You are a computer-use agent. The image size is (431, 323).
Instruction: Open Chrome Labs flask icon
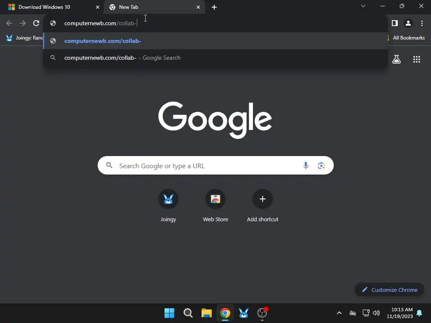[396, 59]
